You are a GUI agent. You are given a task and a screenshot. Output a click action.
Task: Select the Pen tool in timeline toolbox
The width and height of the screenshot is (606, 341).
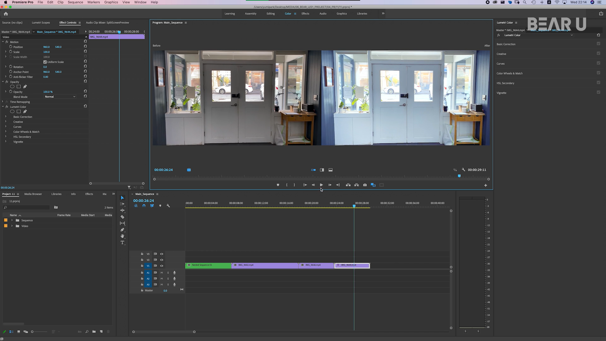pyautogui.click(x=122, y=230)
